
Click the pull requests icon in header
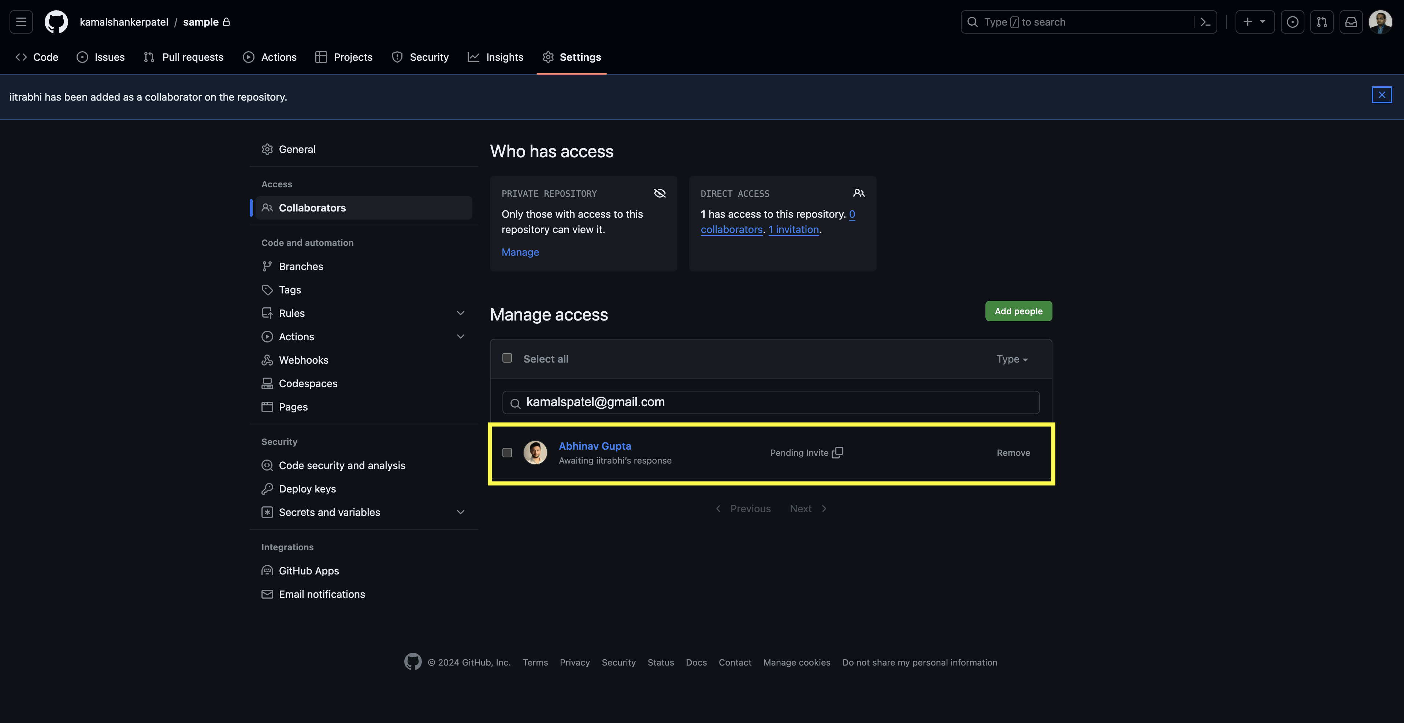[1321, 22]
